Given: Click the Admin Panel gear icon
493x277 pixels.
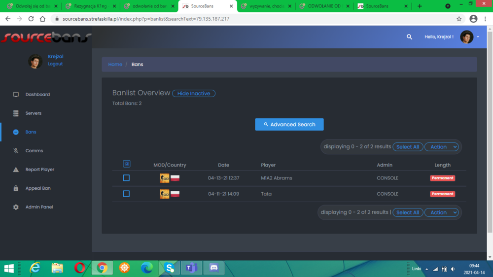Looking at the screenshot, I should point(16,207).
